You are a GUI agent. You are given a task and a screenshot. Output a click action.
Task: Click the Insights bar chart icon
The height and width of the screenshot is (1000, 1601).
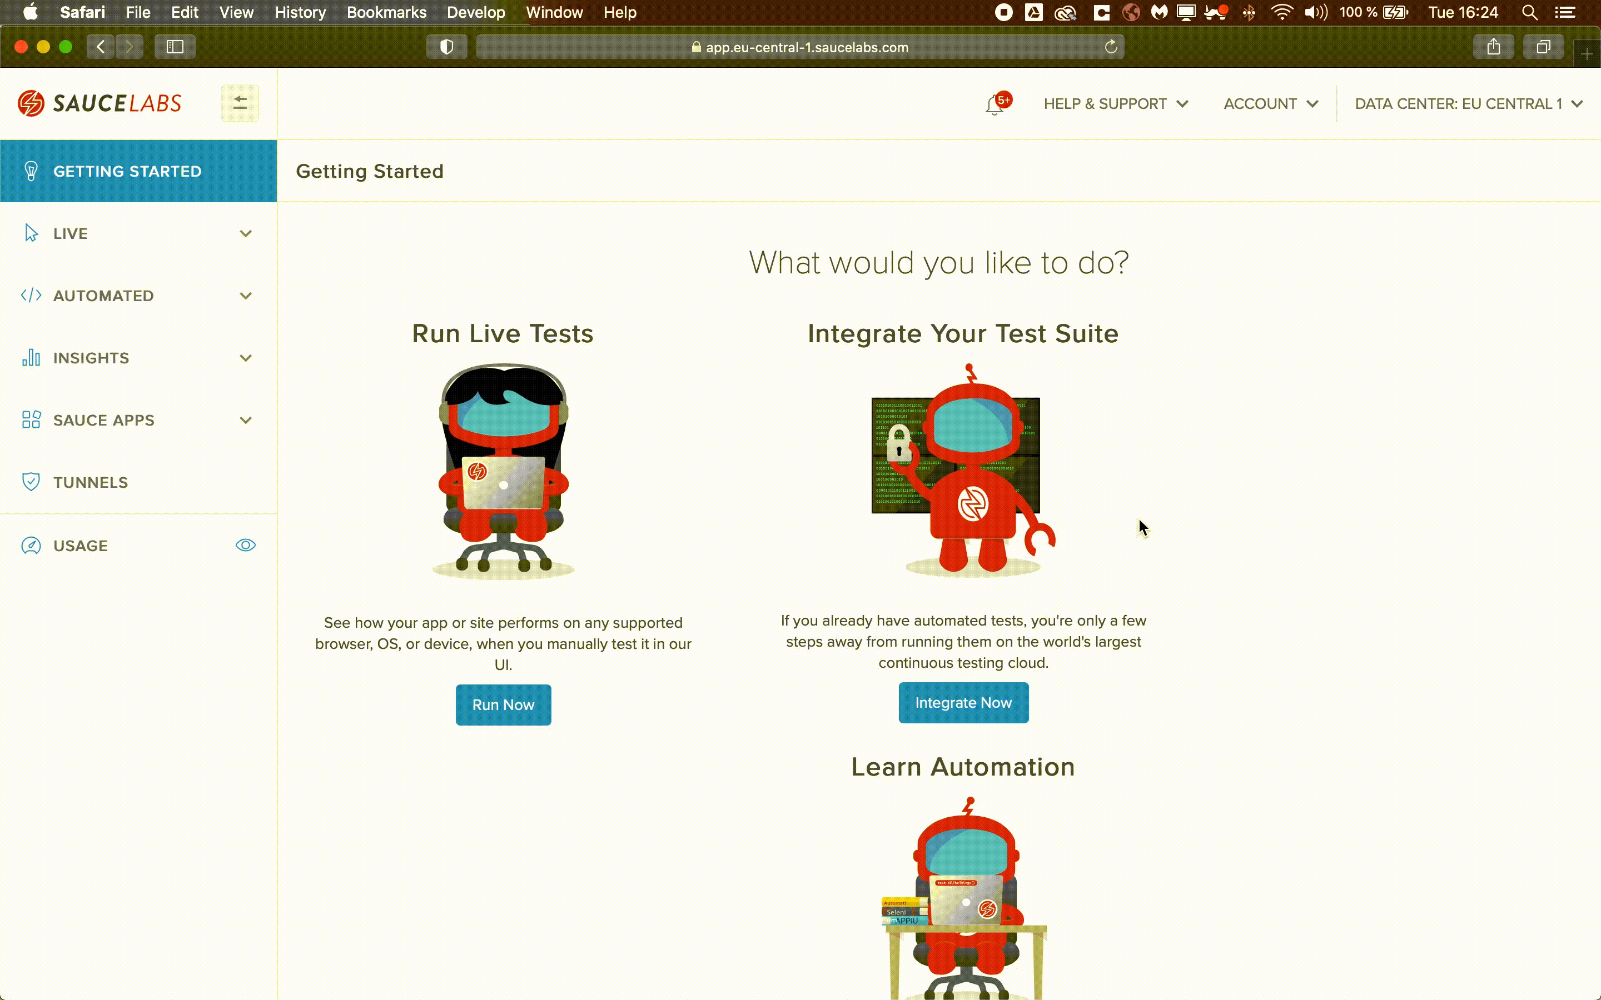[x=31, y=358]
